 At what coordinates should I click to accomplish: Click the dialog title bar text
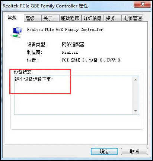45,6
